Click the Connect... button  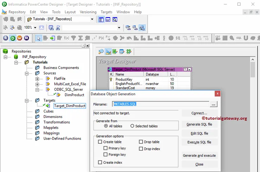coord(199,113)
